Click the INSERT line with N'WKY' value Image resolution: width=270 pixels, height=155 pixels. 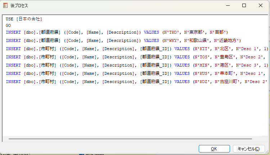coord(123,40)
